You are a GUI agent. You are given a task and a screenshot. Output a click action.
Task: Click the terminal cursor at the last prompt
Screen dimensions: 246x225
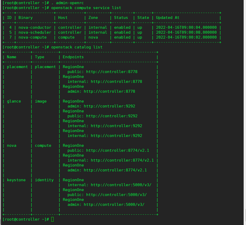coord(52,219)
